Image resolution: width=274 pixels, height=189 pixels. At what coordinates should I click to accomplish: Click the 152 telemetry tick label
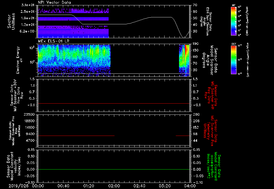tap(196, 127)
